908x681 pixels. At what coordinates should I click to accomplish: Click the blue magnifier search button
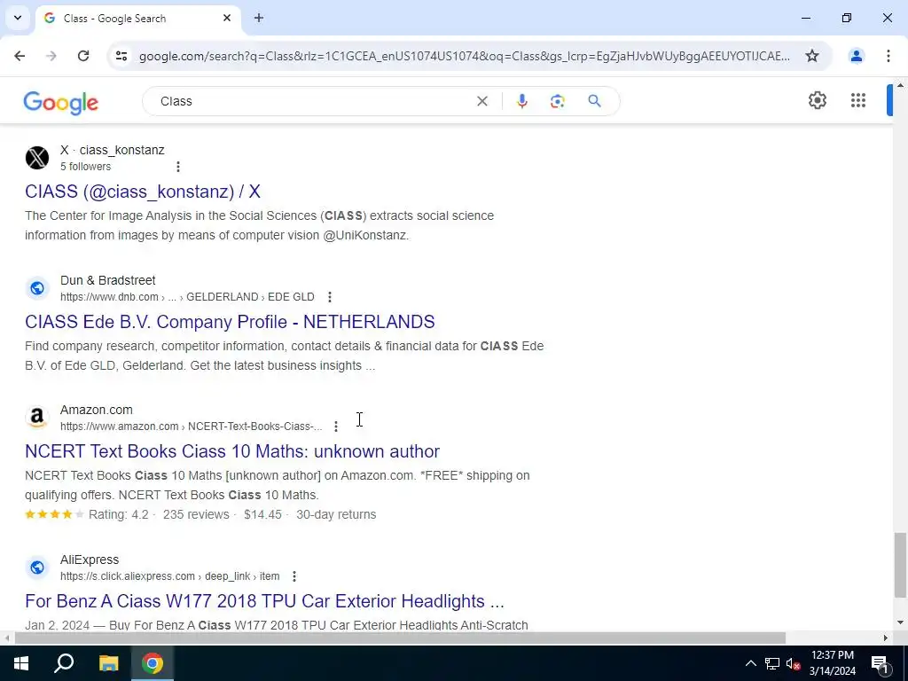point(594,101)
